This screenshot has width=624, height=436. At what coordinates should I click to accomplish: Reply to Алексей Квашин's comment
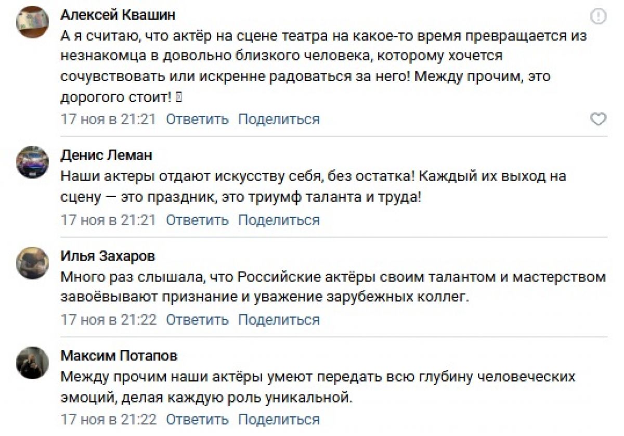pyautogui.click(x=197, y=119)
